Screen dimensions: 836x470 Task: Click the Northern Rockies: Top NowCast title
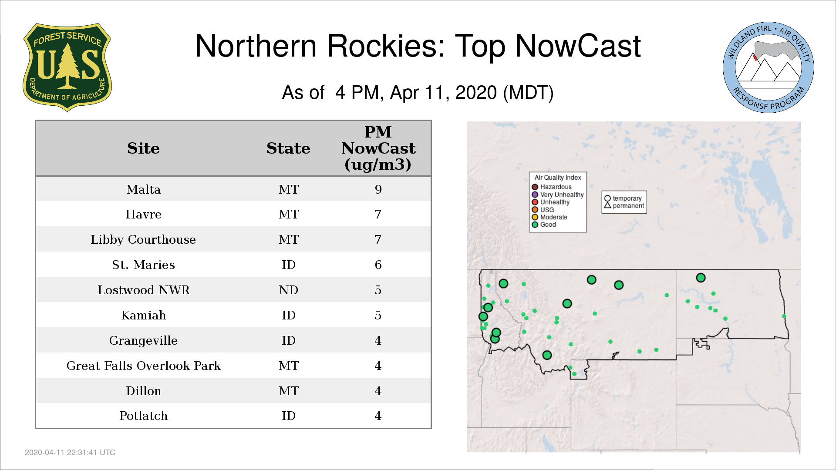pyautogui.click(x=418, y=46)
